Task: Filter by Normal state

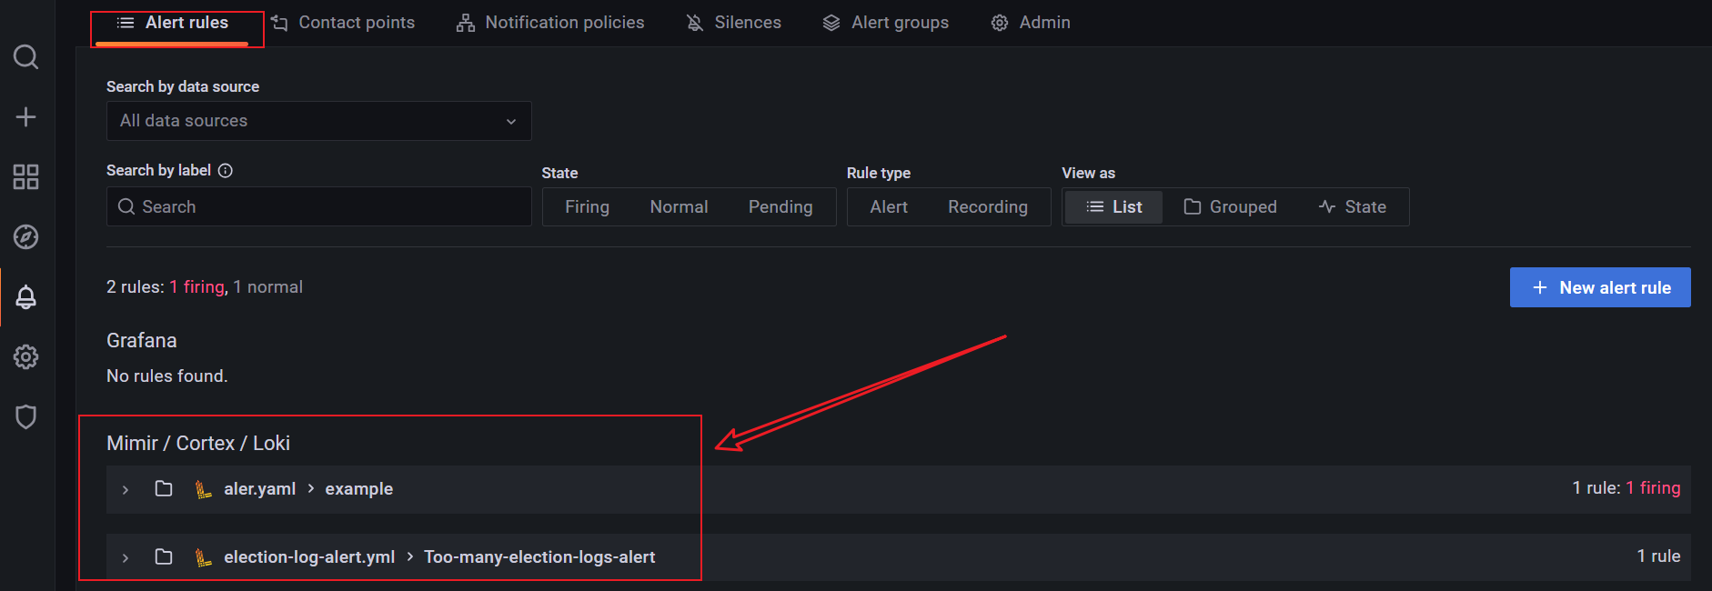Action: click(x=679, y=207)
